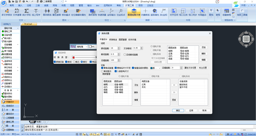Viewport: 256px width, 136px height.
Task: Open the 快速测量 tool
Action: pos(102,12)
